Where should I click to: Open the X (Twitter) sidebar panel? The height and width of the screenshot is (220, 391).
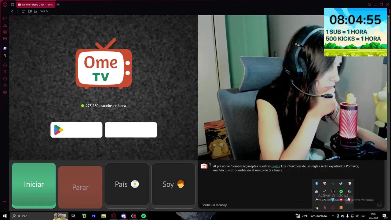[x=5, y=55]
